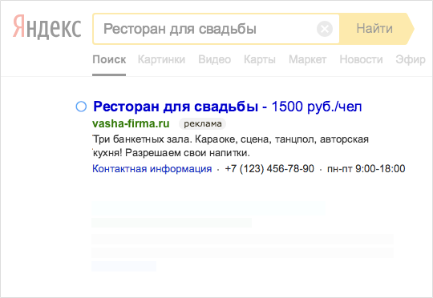The height and width of the screenshot is (298, 433).
Task: Open the ad headline Ресторан для свадьбы - 1500 руб./чел
Action: 227,107
